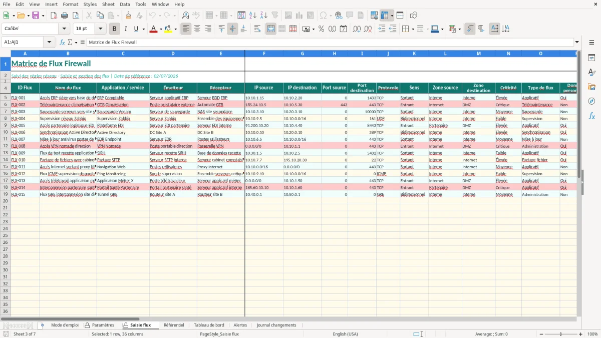Expand Font Color dropdown arrow
The height and width of the screenshot is (338, 601).
pos(160,29)
